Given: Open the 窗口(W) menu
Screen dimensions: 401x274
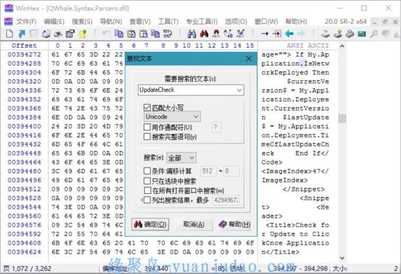Looking at the screenshot, I should [x=266, y=22].
